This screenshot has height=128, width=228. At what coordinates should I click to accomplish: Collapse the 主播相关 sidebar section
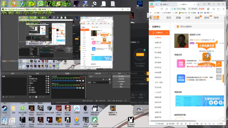[167, 32]
